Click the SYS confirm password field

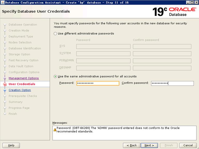point(162,46)
